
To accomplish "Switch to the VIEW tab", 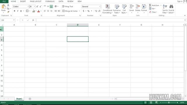I will (x=79, y=1).
